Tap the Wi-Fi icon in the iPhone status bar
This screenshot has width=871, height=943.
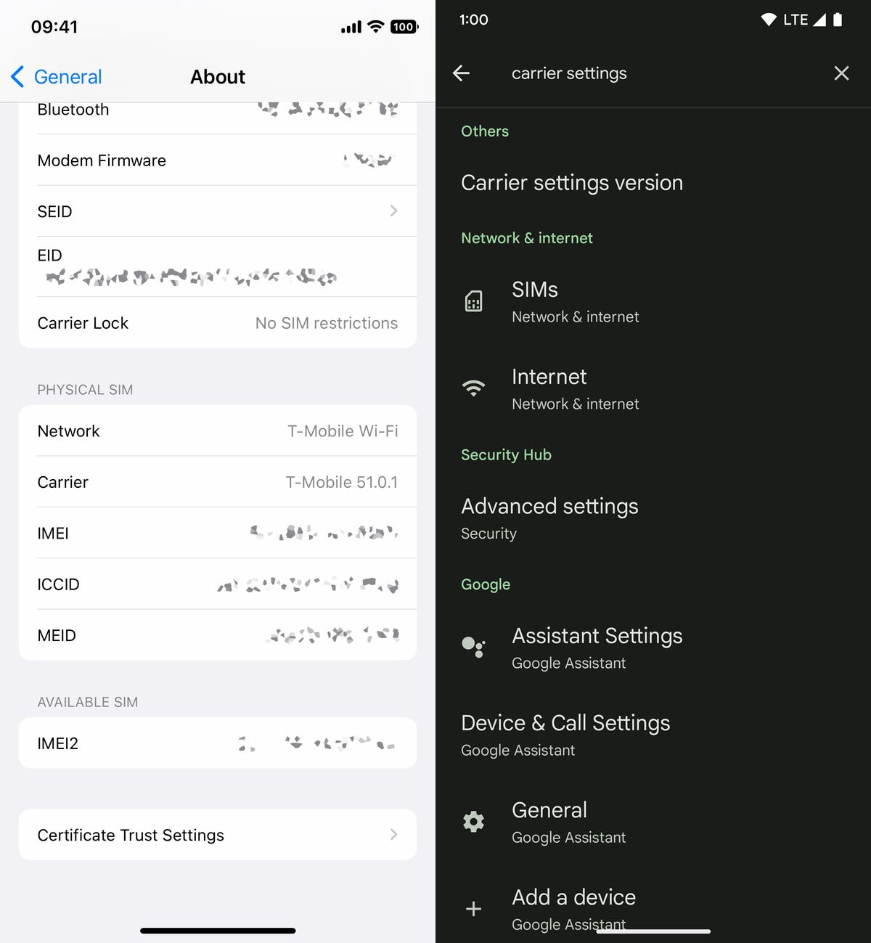tap(375, 26)
